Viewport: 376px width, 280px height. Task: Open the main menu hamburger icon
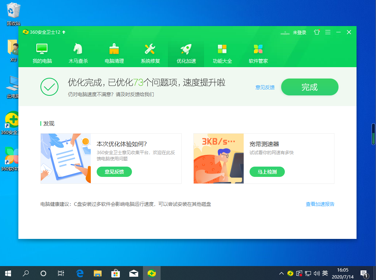pyautogui.click(x=327, y=32)
